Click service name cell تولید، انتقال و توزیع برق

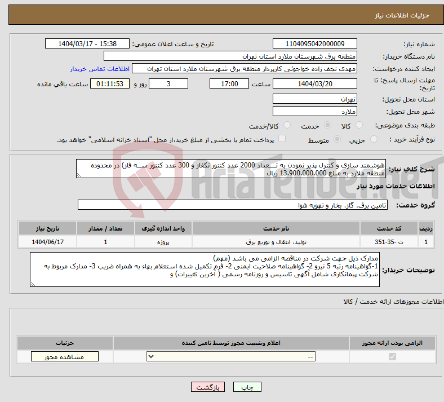click(276, 242)
